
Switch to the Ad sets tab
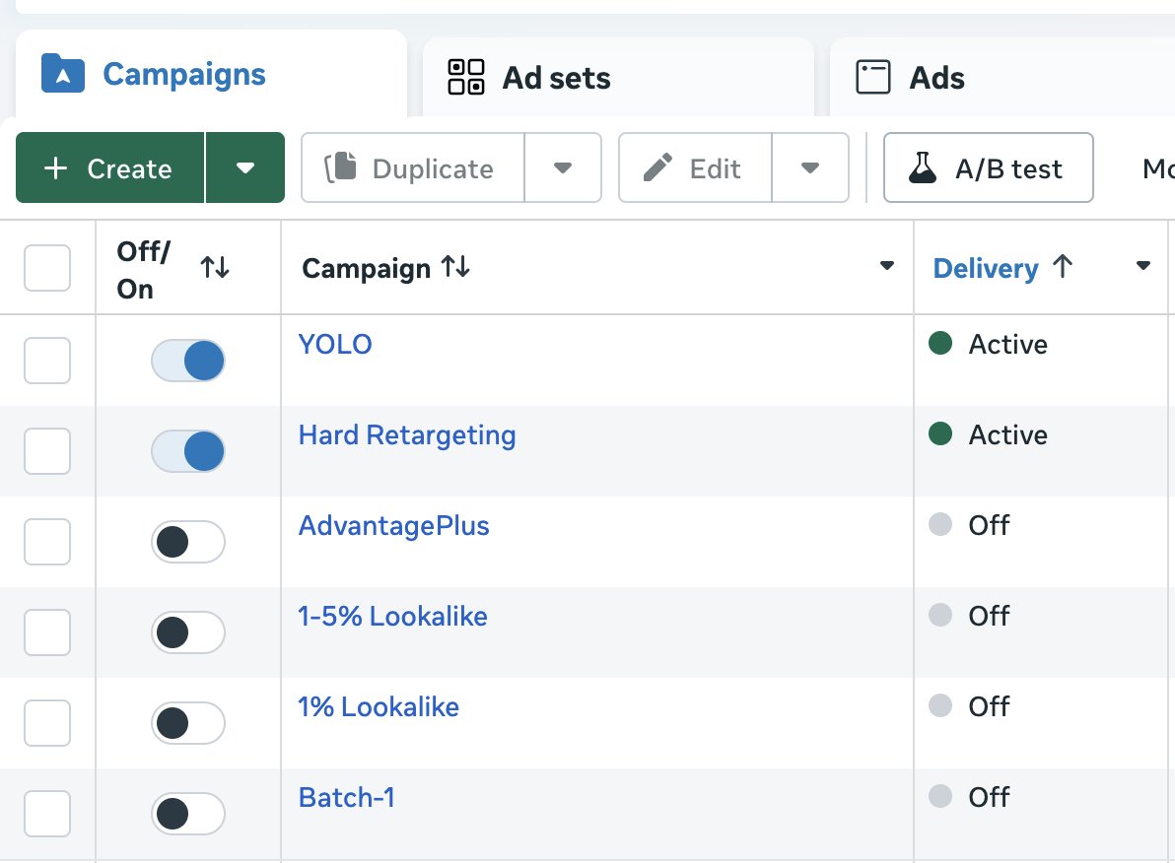(x=618, y=78)
